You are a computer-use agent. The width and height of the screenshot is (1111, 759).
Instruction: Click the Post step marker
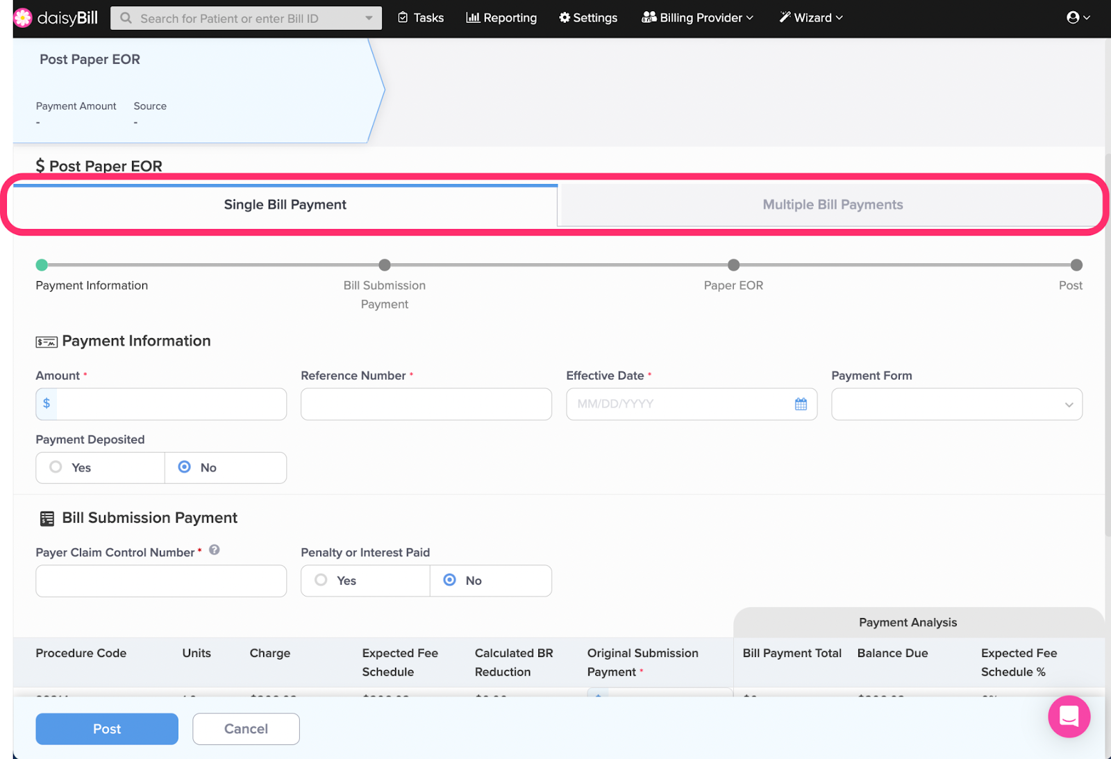pyautogui.click(x=1076, y=265)
